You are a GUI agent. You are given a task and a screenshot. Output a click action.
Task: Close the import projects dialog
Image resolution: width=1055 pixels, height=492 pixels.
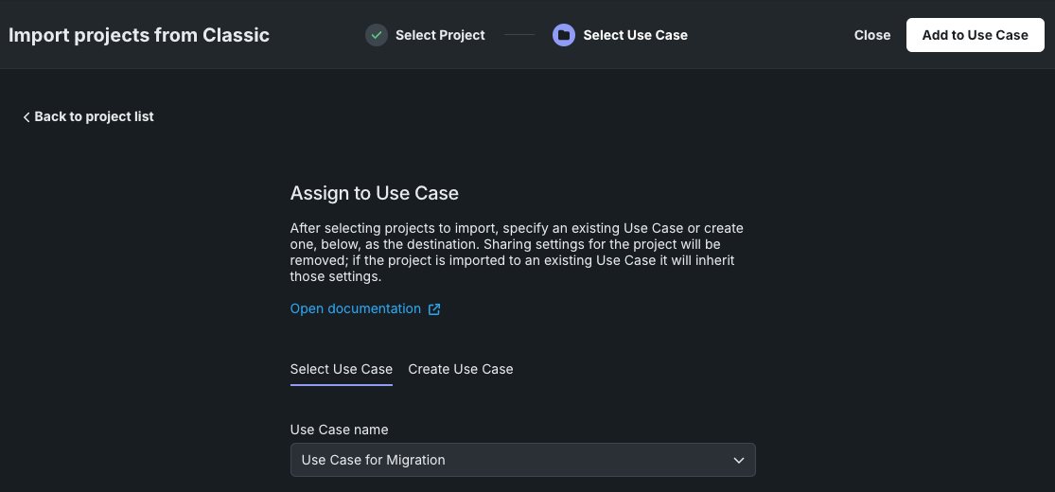tap(872, 35)
